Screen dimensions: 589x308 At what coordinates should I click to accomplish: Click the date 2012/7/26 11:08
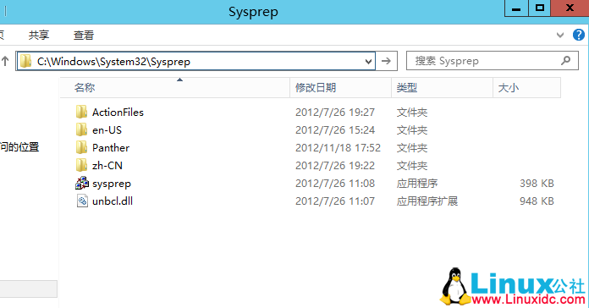click(335, 184)
